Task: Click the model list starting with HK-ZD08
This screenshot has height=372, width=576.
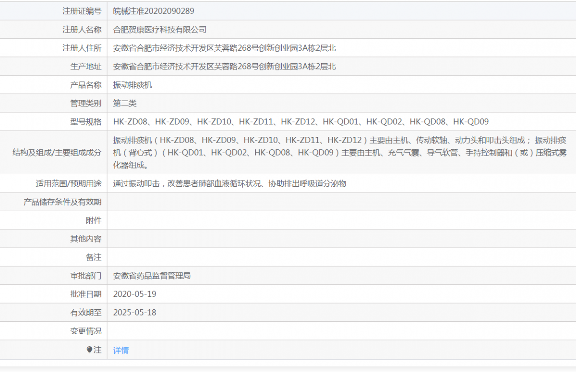Action: [300, 122]
